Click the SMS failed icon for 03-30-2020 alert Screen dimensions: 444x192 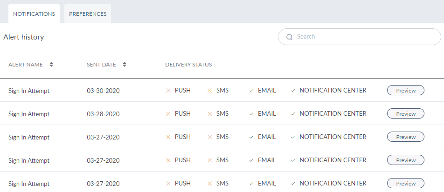(x=210, y=91)
